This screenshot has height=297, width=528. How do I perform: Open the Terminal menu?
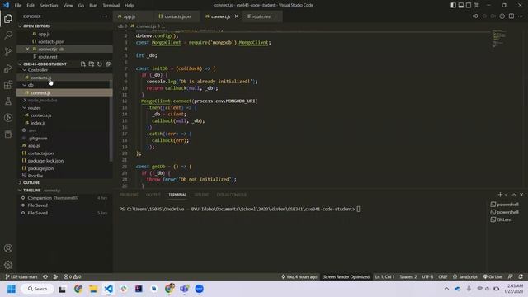tap(111, 5)
